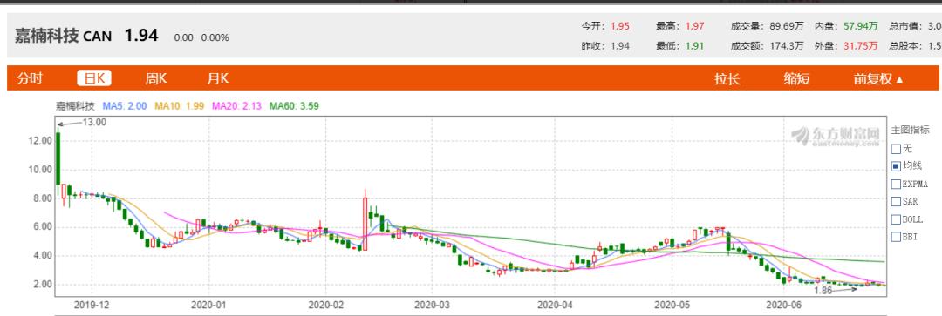The width and height of the screenshot is (942, 316).
Task: Toggle the 均线 moving average checkbox
Action: coord(896,165)
